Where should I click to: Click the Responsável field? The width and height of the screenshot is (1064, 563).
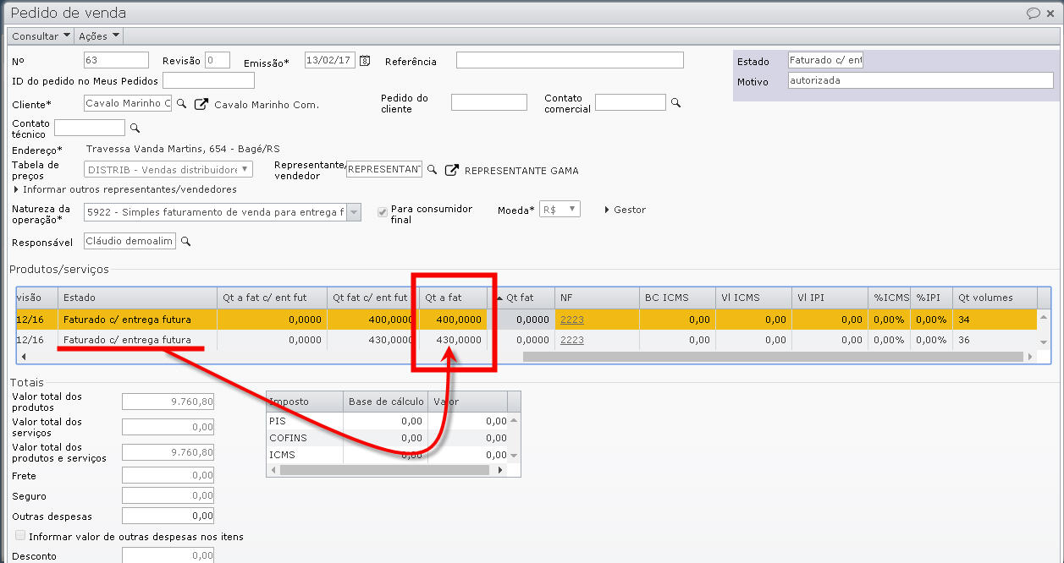[x=130, y=242]
